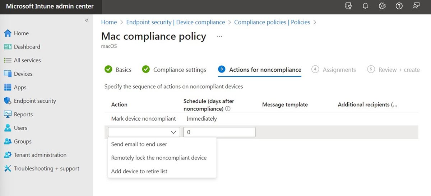This screenshot has width=431, height=196.
Task: Click the schedule info icon
Action: click(x=228, y=109)
